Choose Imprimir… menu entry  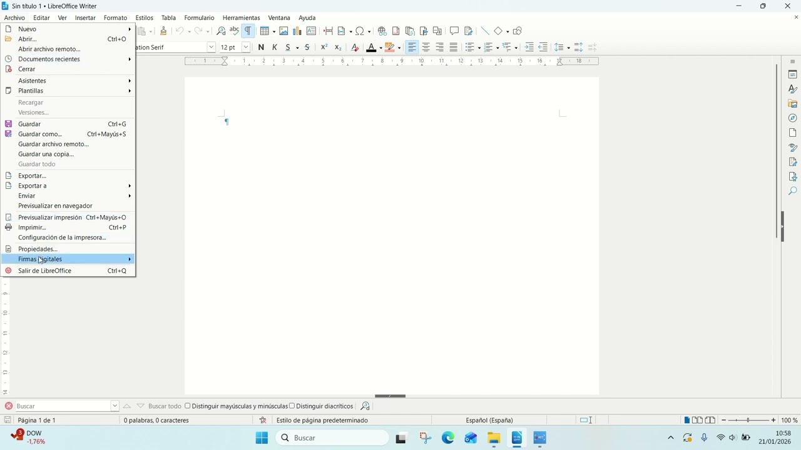pos(68,227)
